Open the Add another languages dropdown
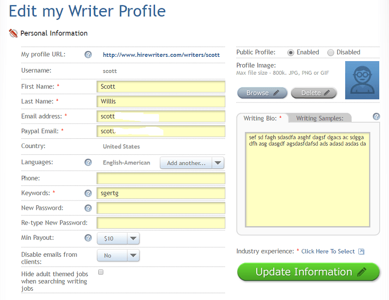Viewport: 389px width, 300px height. coord(192,163)
